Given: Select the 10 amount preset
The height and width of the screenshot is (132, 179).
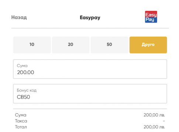Looking at the screenshot, I should 32,45.
